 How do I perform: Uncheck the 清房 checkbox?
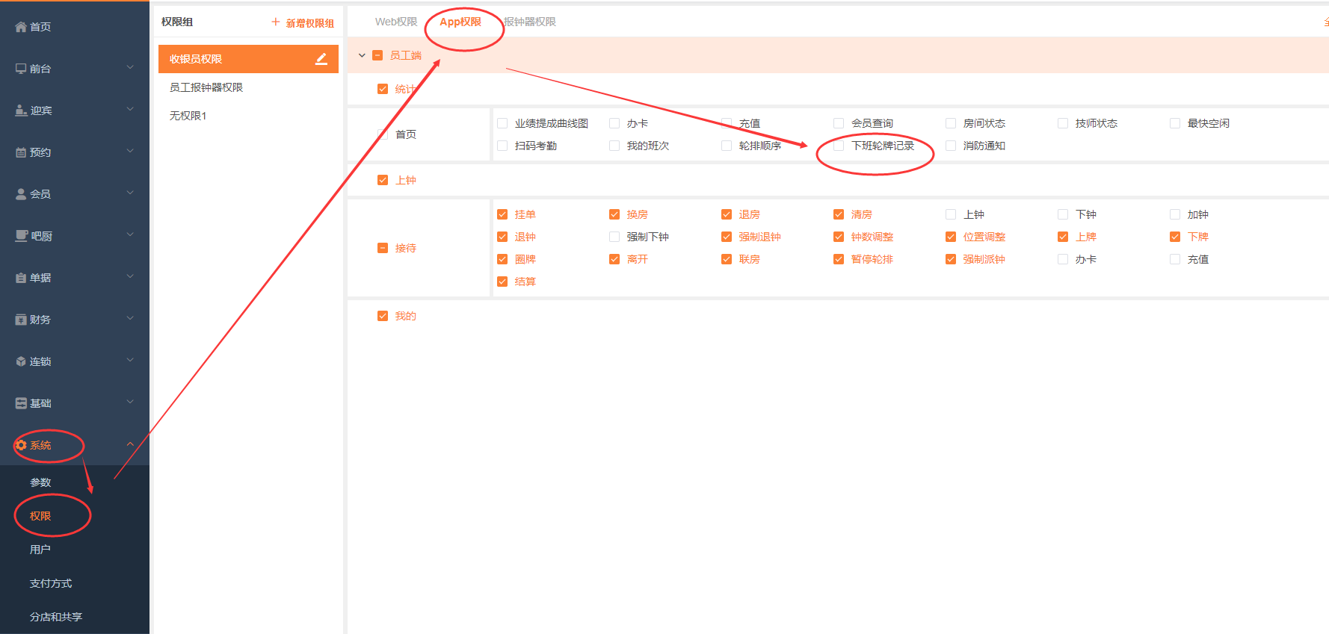(x=839, y=214)
